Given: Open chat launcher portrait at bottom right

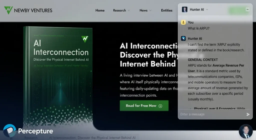Looking at the screenshot, I should pos(245,131).
